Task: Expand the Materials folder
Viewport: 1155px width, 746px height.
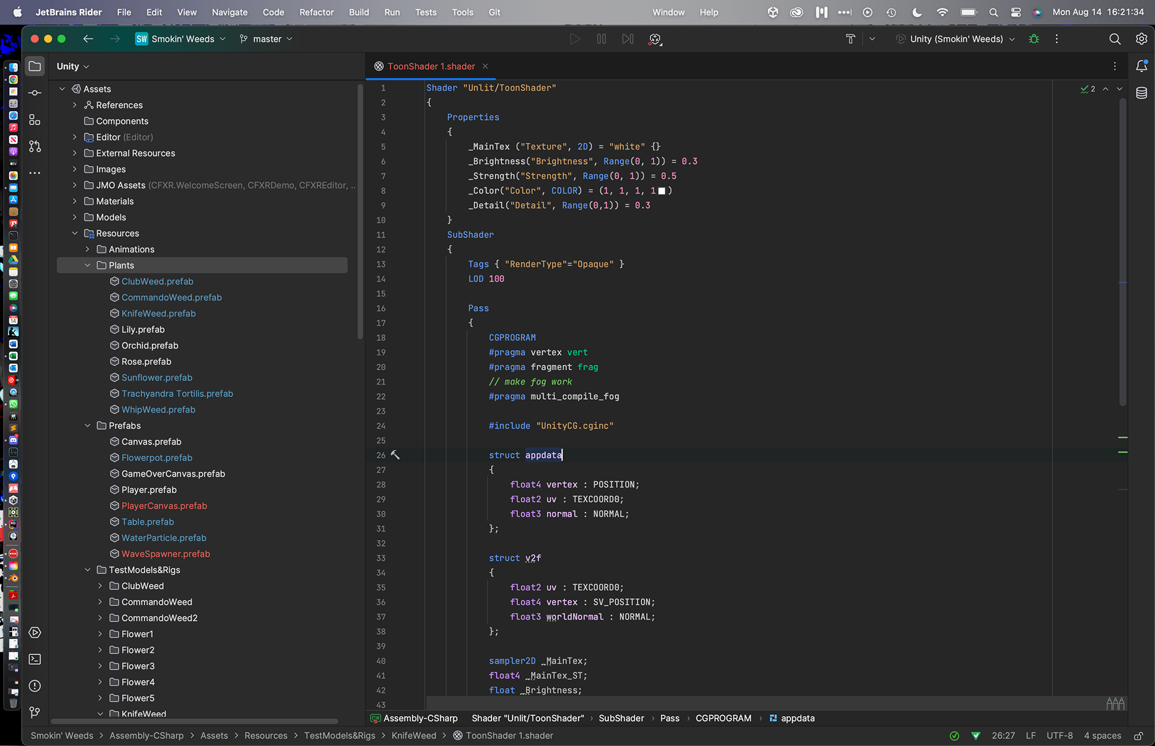Action: 75,201
